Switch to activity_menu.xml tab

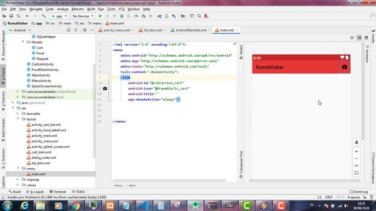[x=117, y=30]
